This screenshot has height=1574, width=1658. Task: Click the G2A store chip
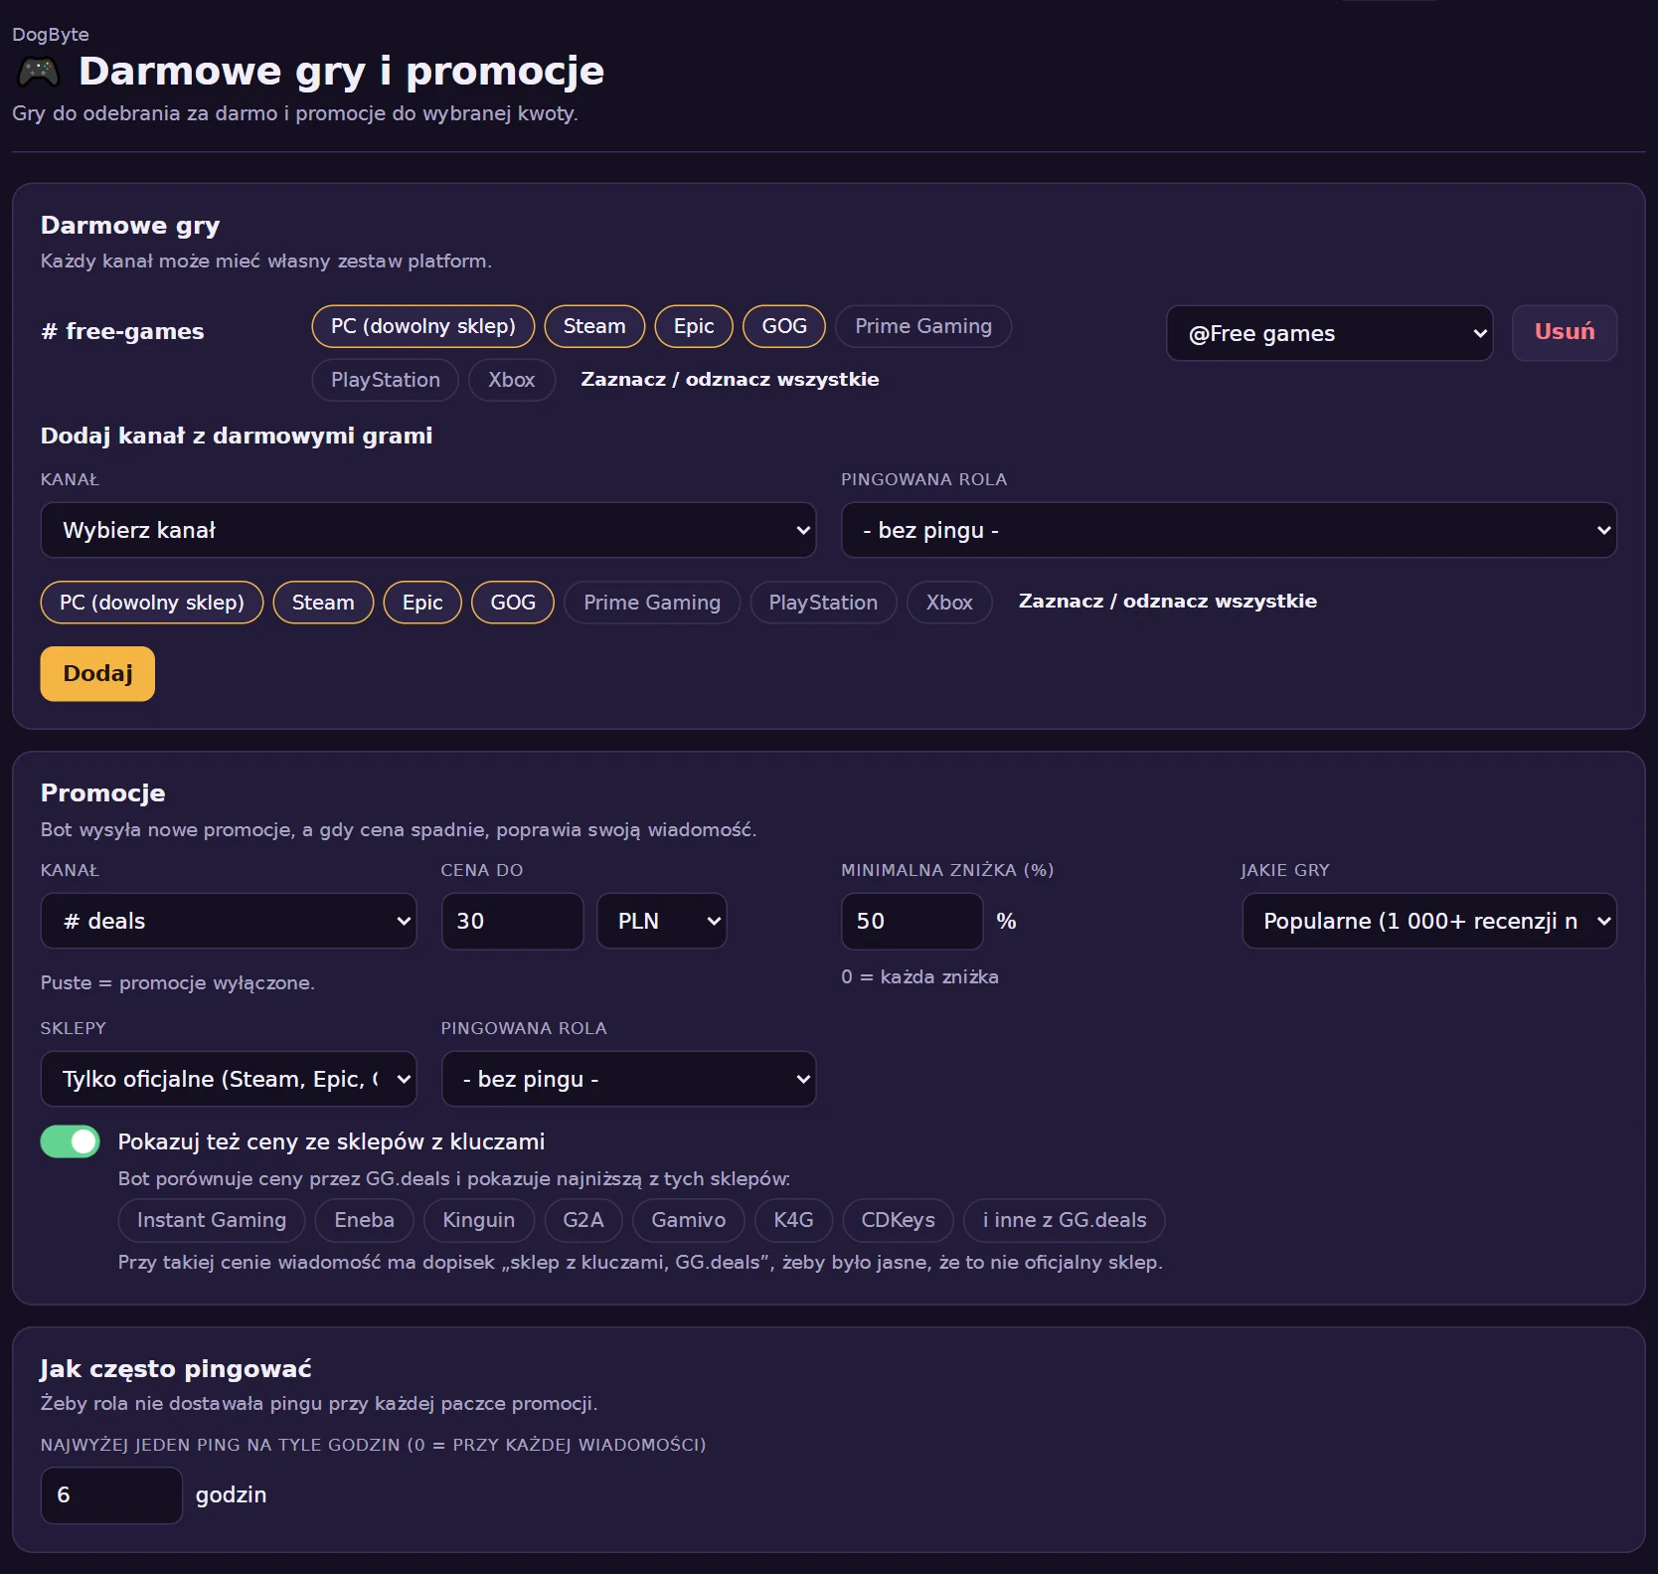[x=583, y=1220]
